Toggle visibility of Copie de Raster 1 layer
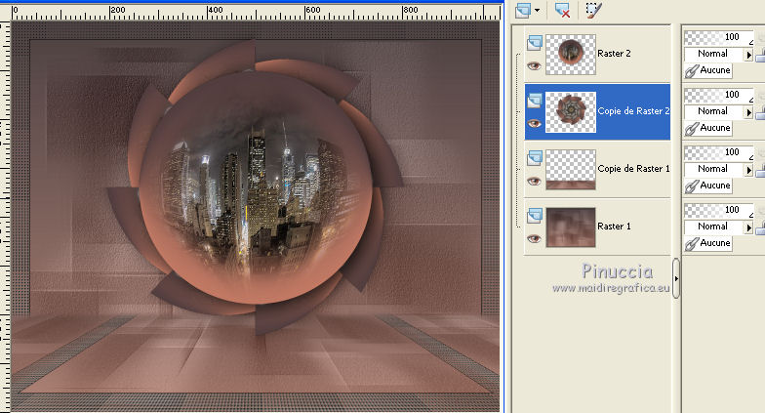Image resolution: width=765 pixels, height=413 pixels. (535, 182)
